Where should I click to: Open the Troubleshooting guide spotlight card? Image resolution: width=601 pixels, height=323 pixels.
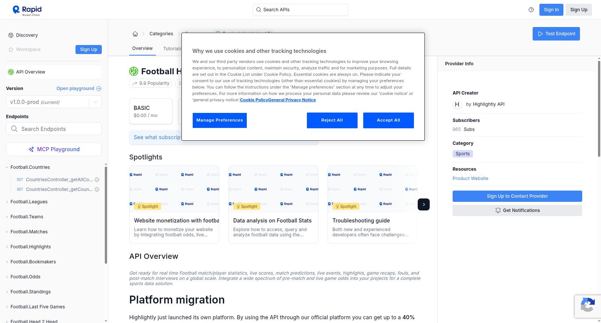click(x=373, y=204)
